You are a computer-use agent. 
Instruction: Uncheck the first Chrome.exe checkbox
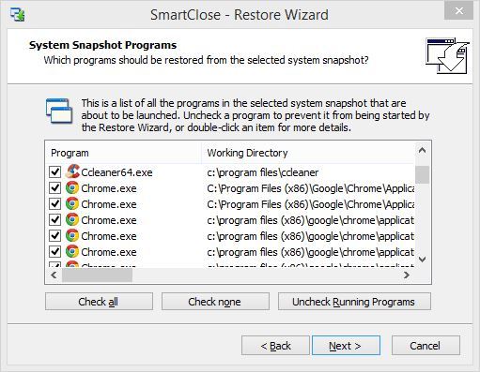55,187
